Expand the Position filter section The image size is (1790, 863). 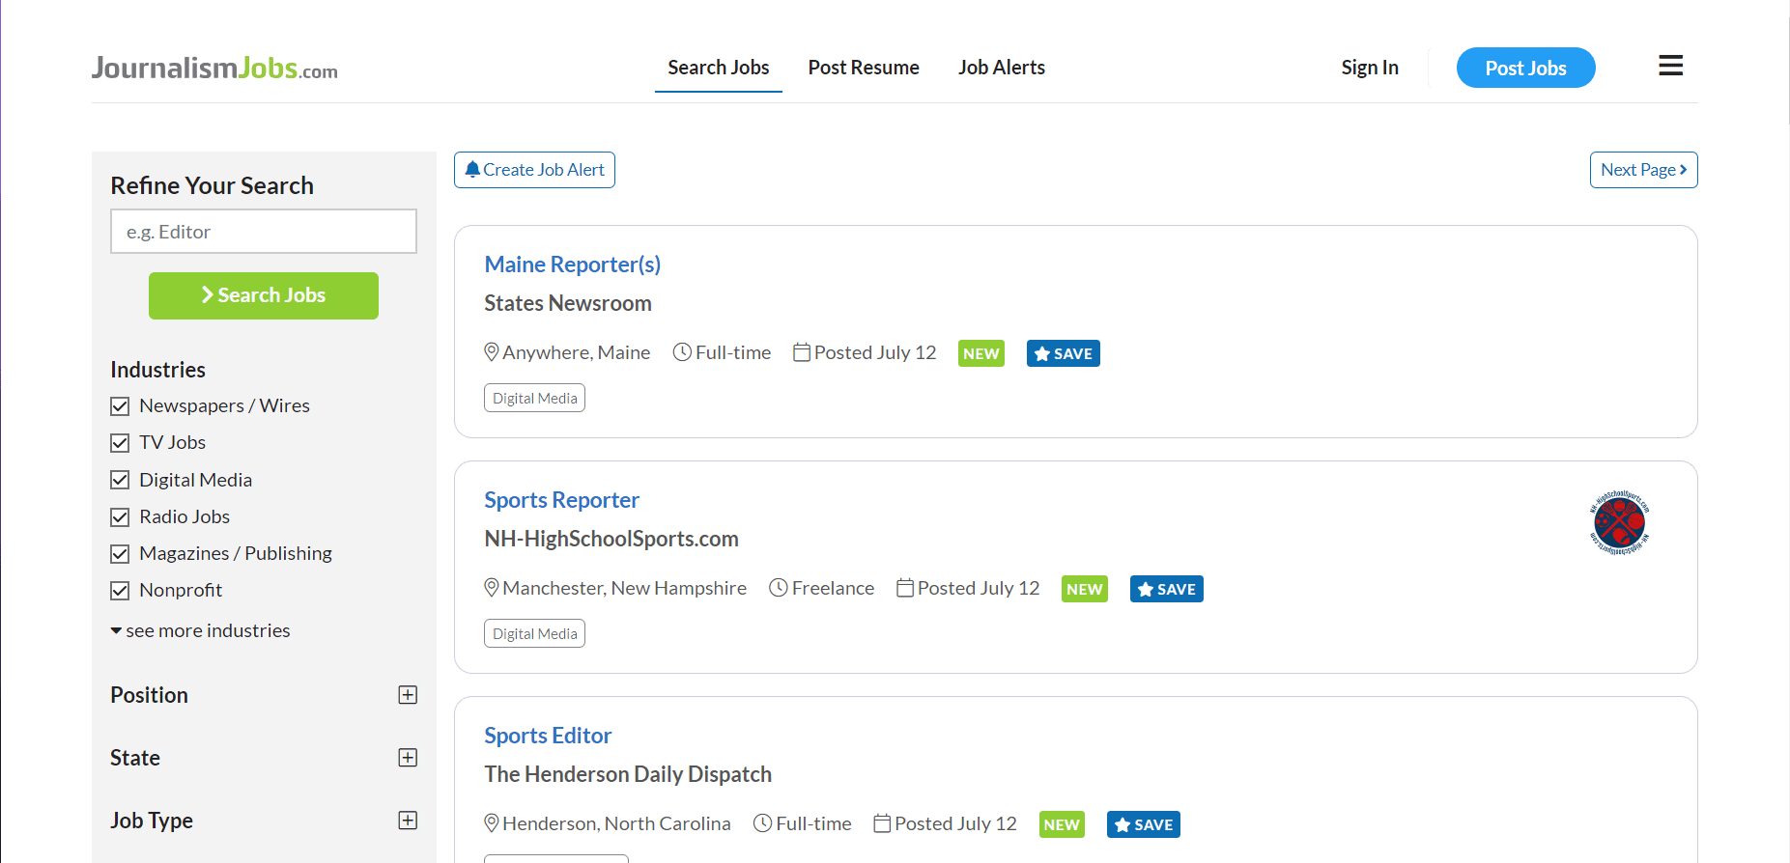point(408,695)
